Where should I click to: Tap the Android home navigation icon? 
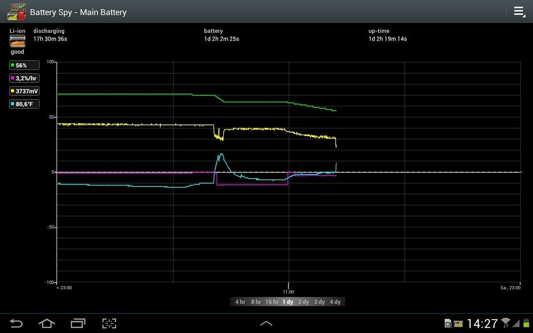pyautogui.click(x=47, y=323)
